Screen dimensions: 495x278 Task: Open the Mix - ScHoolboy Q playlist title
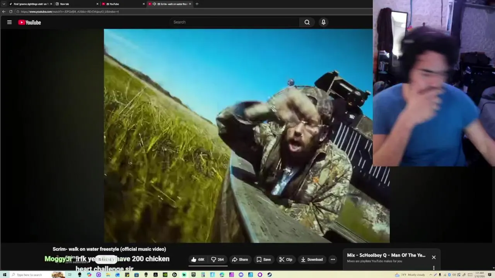click(x=386, y=255)
